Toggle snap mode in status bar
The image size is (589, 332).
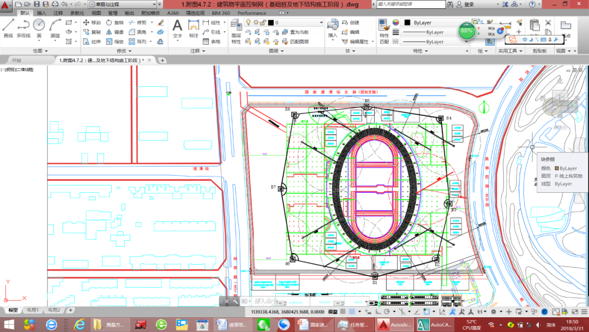pyautogui.click(x=352, y=311)
